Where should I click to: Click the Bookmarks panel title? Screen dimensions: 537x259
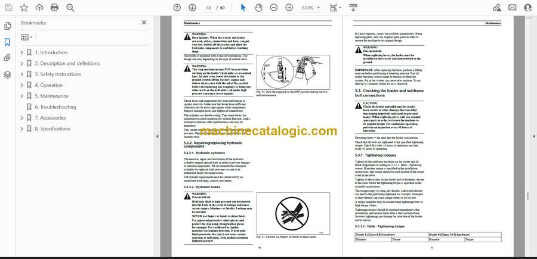click(33, 23)
